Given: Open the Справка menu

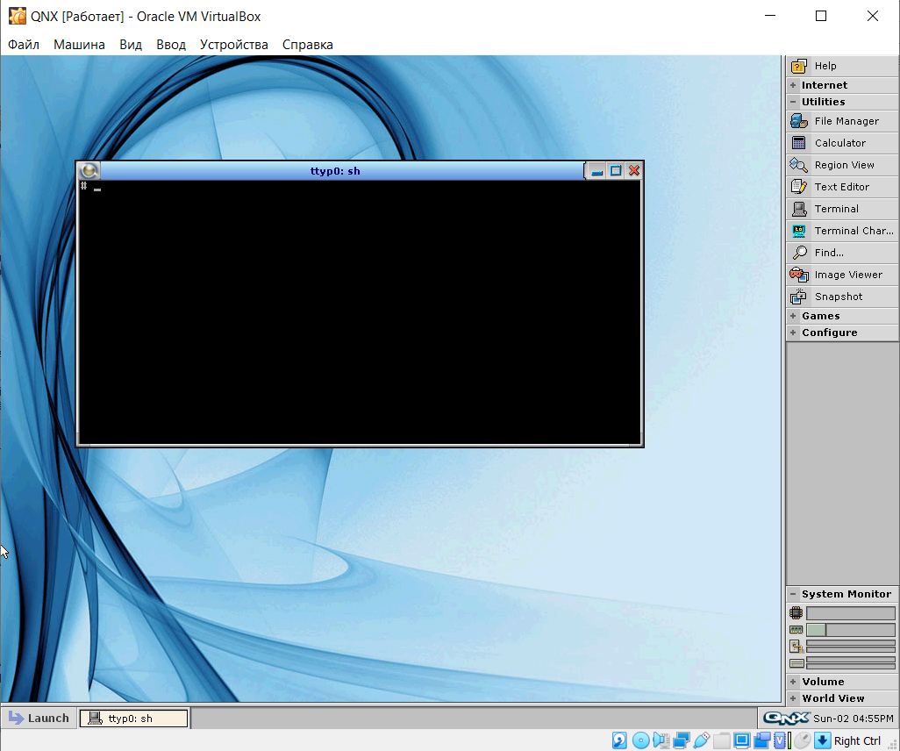Looking at the screenshot, I should click(x=308, y=44).
